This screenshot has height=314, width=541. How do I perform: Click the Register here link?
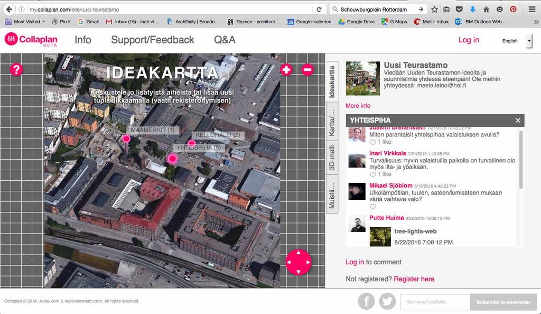point(414,279)
